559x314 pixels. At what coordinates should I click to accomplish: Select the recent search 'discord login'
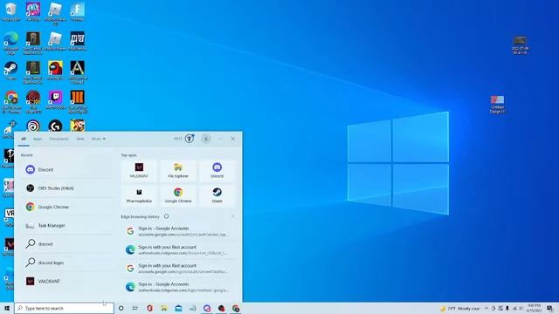[x=67, y=263]
